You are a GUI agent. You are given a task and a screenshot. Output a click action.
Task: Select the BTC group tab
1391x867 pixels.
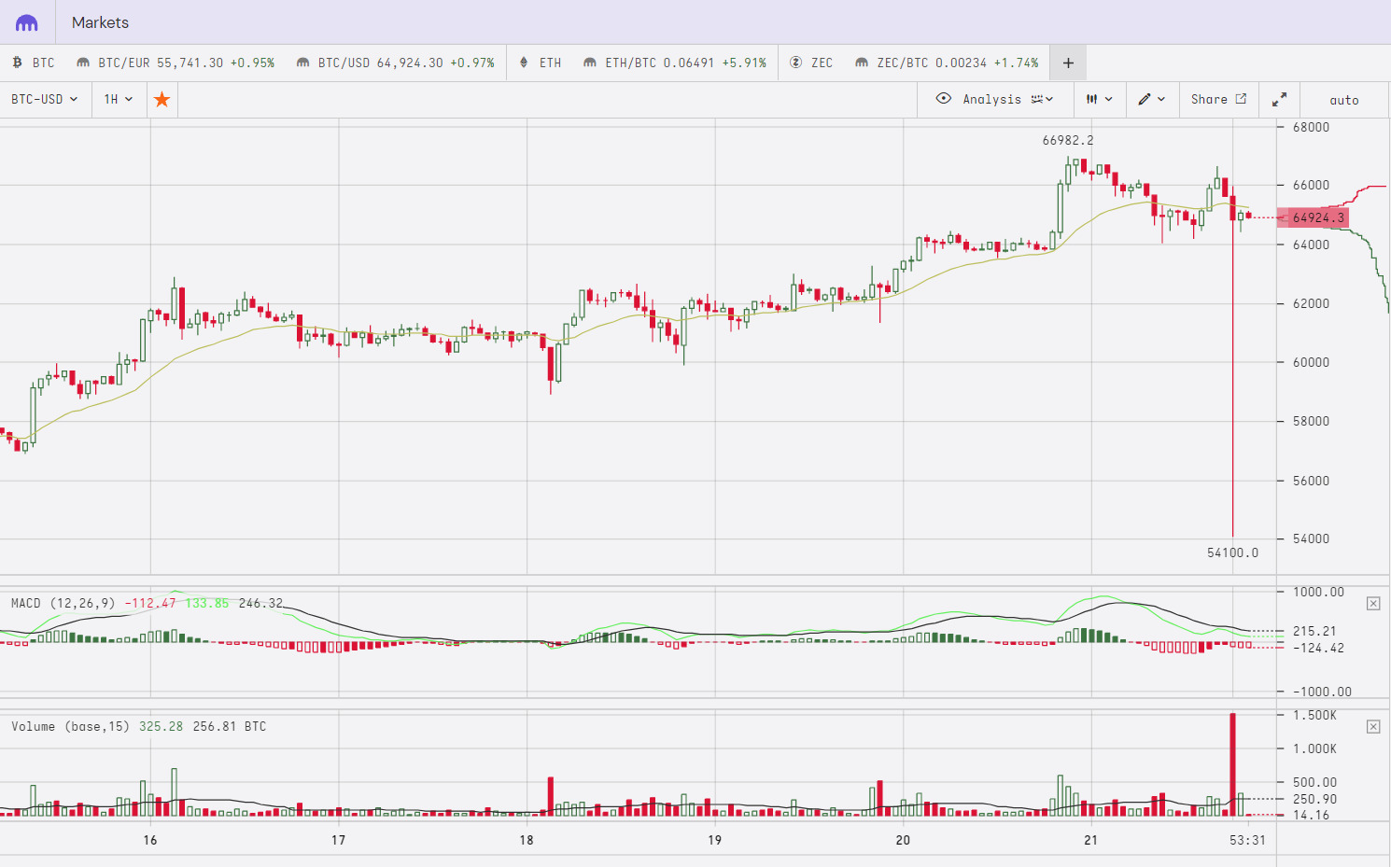point(34,63)
